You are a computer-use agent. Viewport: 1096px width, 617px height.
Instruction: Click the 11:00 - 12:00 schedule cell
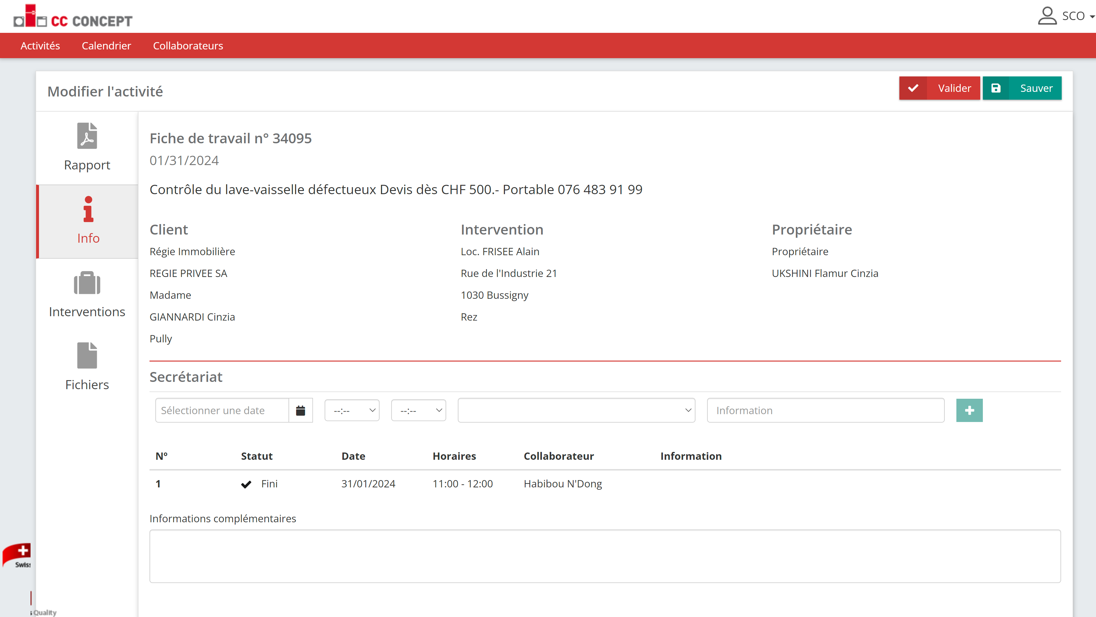point(462,484)
